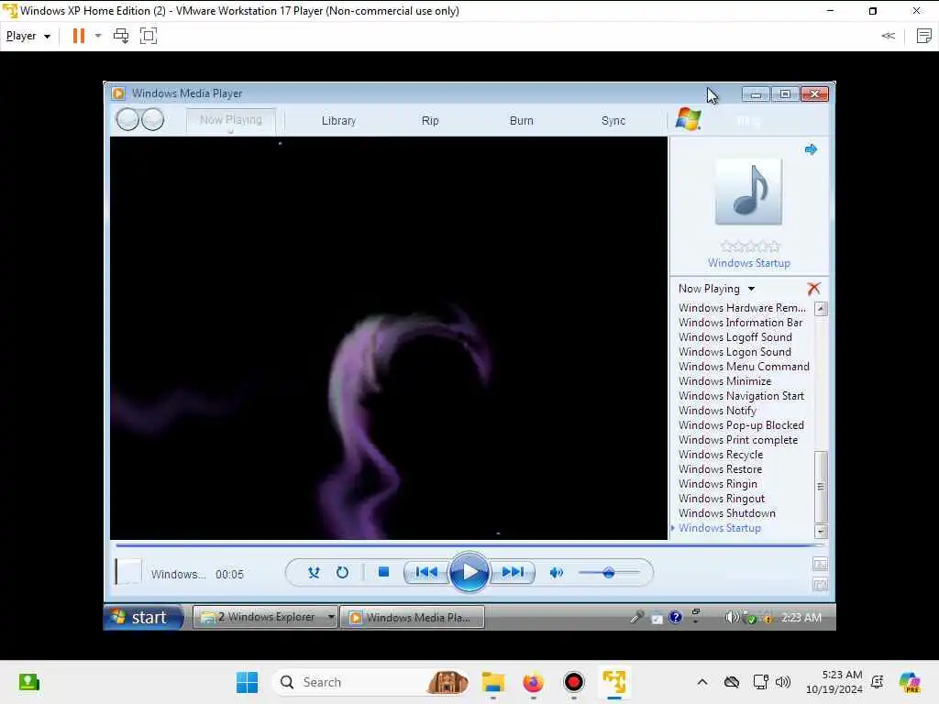Open the XP tray volume speaker icon
This screenshot has height=704, width=939.
731,617
